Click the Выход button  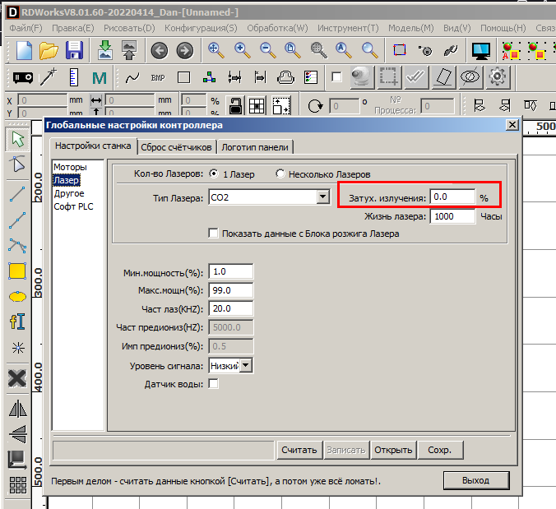click(476, 480)
